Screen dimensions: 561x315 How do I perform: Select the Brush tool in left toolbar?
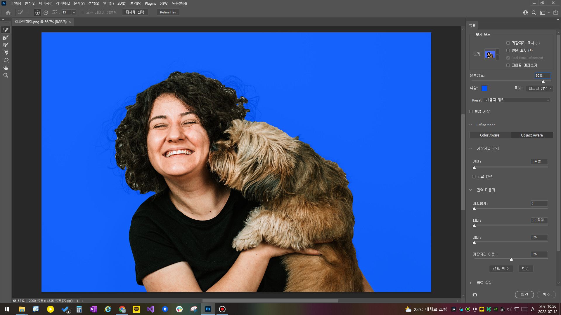coord(6,45)
